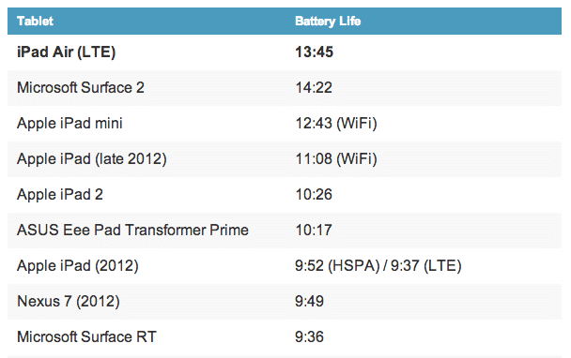Viewport: 571px width, 358px height.
Task: Click the 13:45 battery life value
Action: 314,52
